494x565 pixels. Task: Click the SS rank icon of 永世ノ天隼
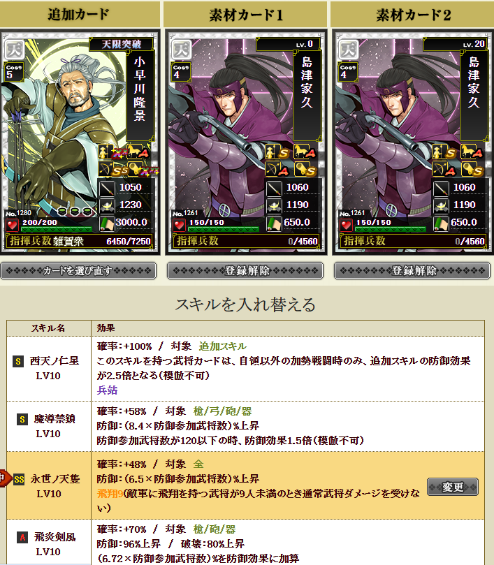coord(19,479)
